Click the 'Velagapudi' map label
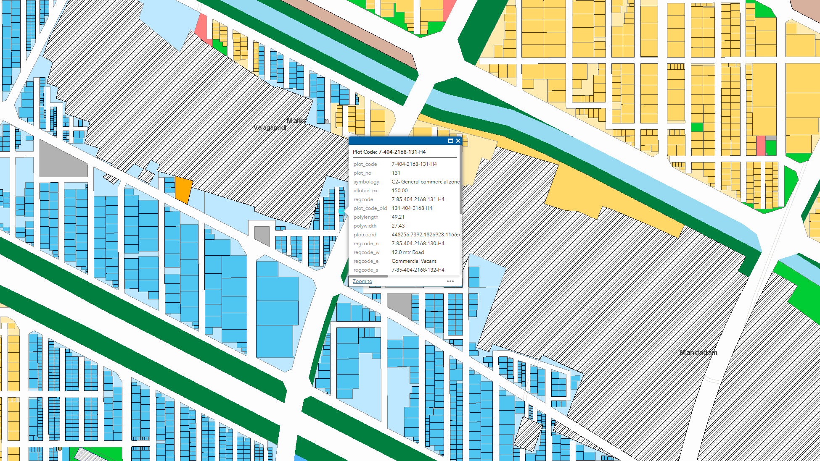Screen dimensions: 820x461 pyautogui.click(x=270, y=127)
